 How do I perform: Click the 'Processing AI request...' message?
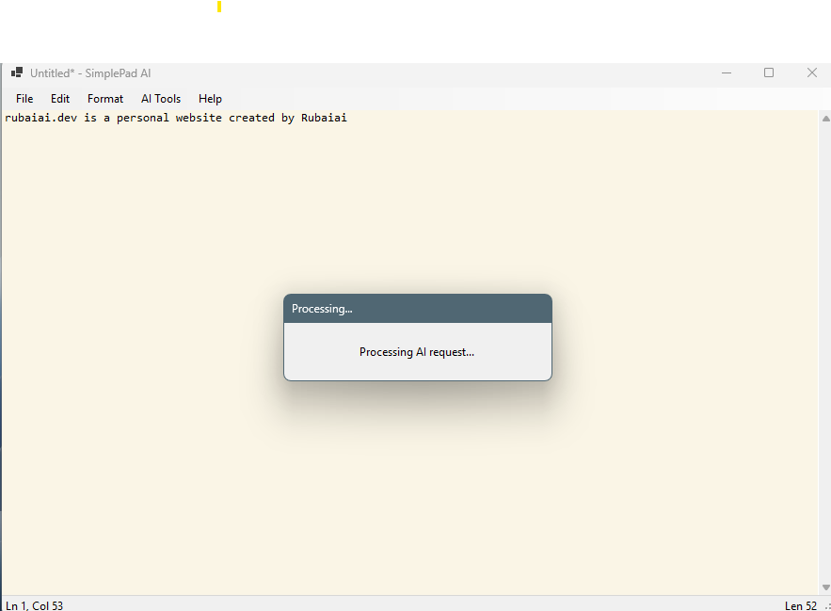pos(417,352)
